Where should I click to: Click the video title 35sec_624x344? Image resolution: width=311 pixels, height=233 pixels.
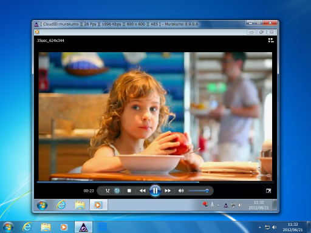(x=50, y=41)
